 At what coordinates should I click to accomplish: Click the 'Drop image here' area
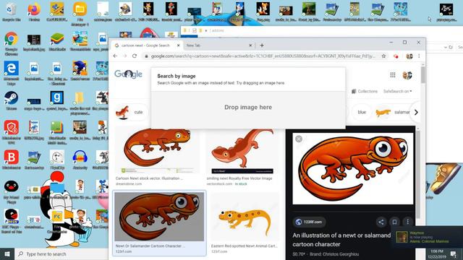pyautogui.click(x=248, y=108)
